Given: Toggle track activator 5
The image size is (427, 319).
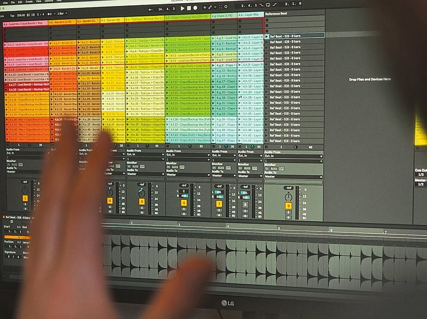Looking at the screenshot, I should [x=141, y=201].
